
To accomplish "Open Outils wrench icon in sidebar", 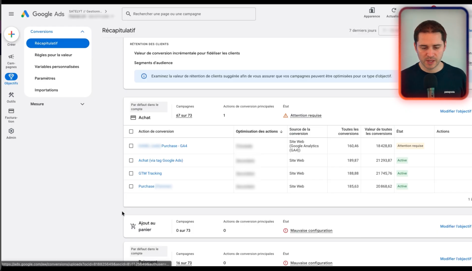I will pyautogui.click(x=11, y=95).
